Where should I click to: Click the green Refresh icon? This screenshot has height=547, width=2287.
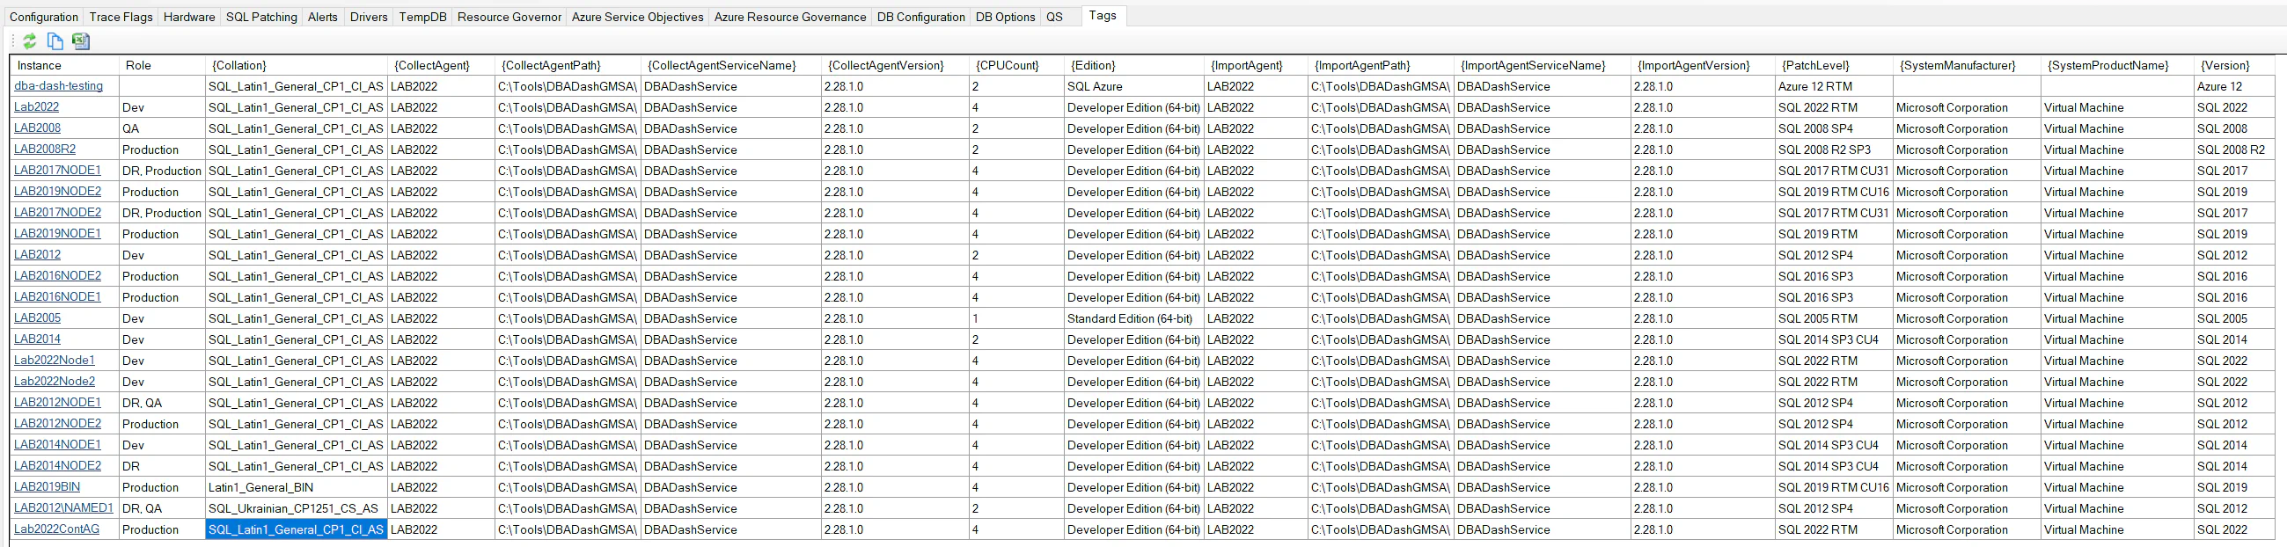pyautogui.click(x=29, y=40)
